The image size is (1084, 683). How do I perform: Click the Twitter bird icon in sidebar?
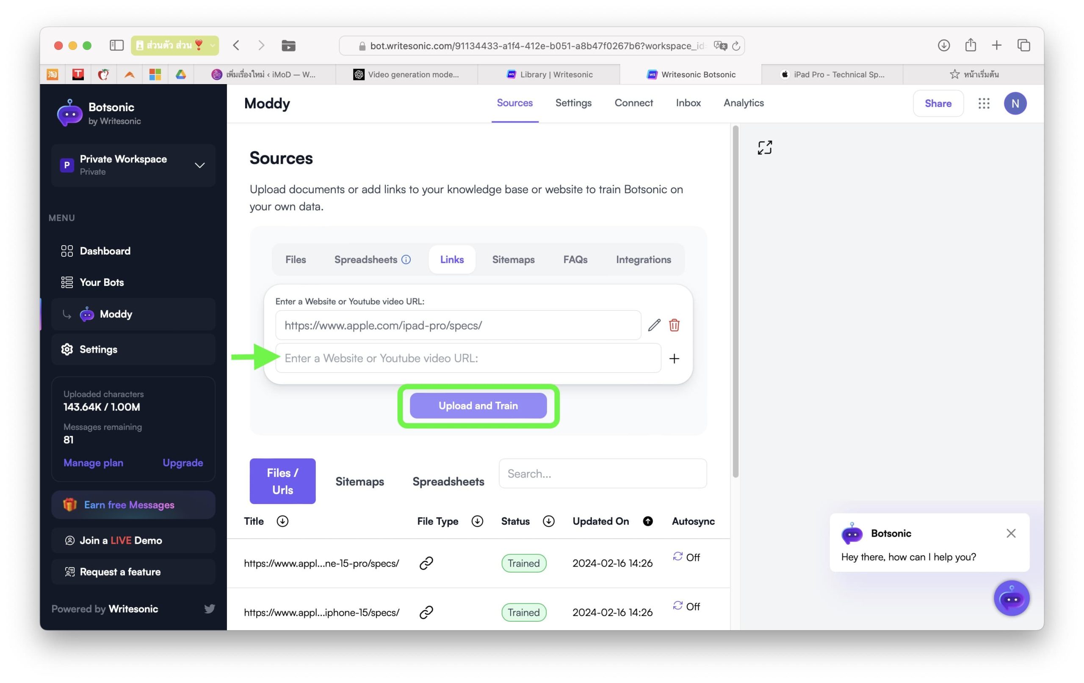click(x=209, y=609)
